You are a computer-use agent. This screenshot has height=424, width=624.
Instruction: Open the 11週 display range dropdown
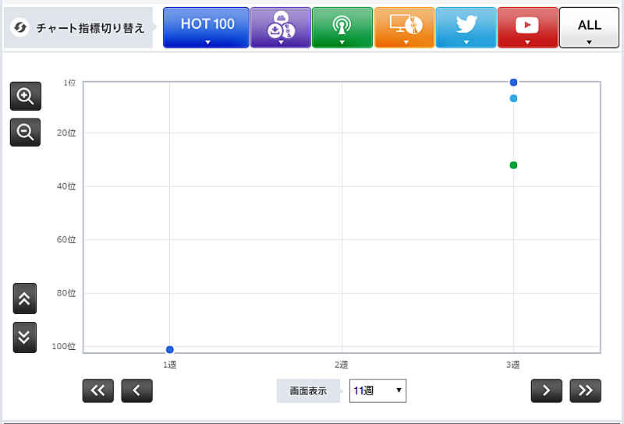378,390
